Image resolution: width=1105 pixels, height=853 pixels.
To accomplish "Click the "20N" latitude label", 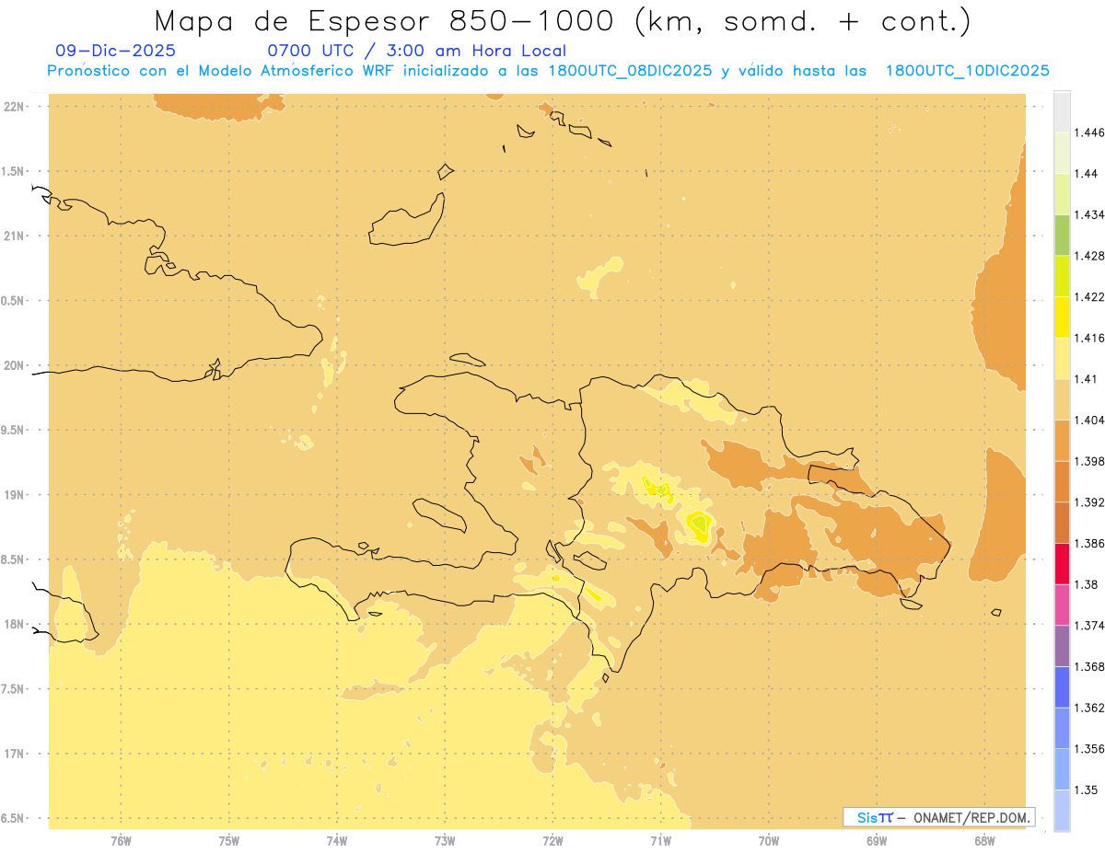I will 15,365.
